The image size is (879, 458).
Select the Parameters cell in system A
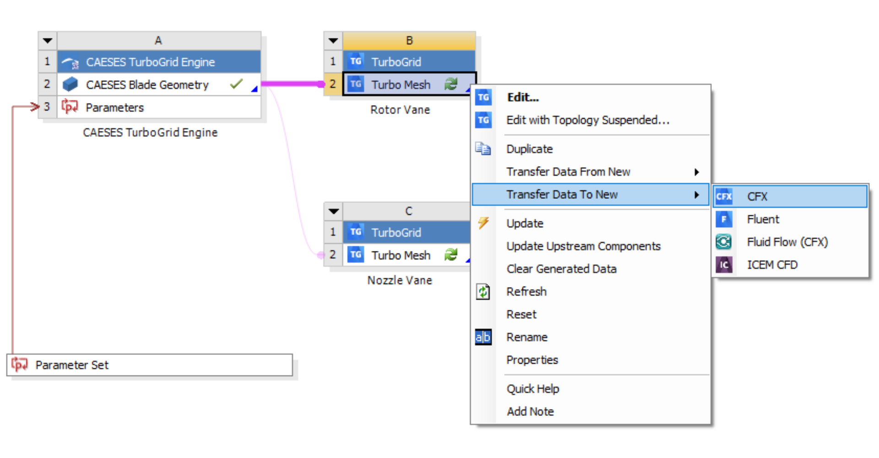(159, 107)
